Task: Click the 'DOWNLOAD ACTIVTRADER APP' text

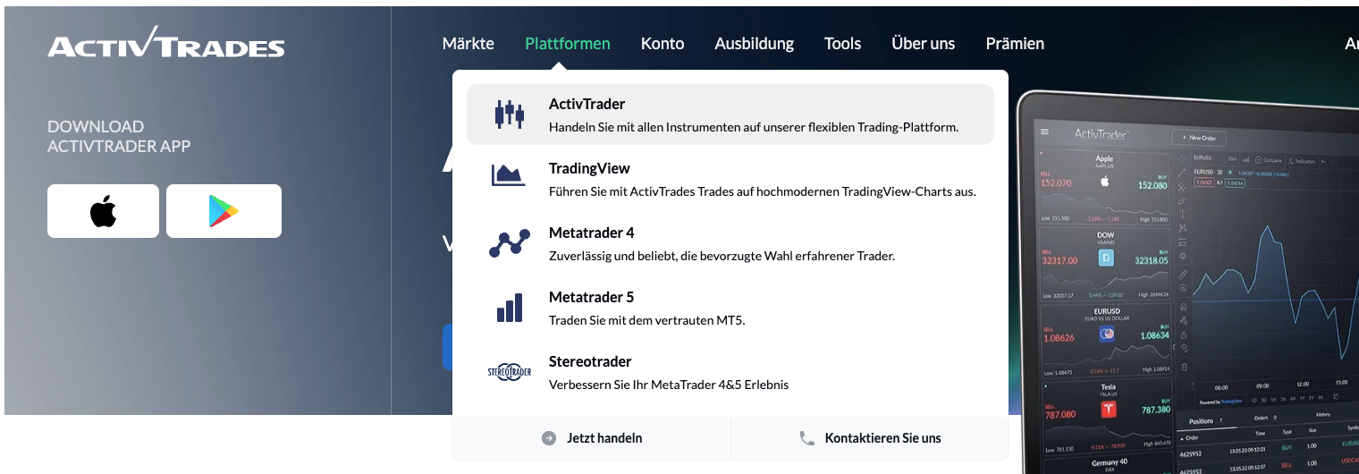Action: pos(119,136)
